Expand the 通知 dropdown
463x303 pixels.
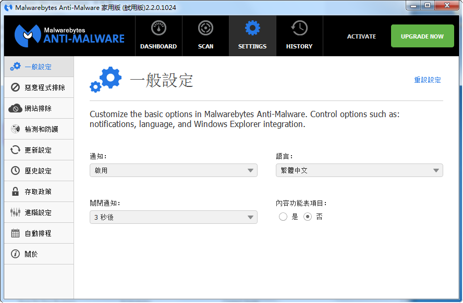click(x=173, y=170)
